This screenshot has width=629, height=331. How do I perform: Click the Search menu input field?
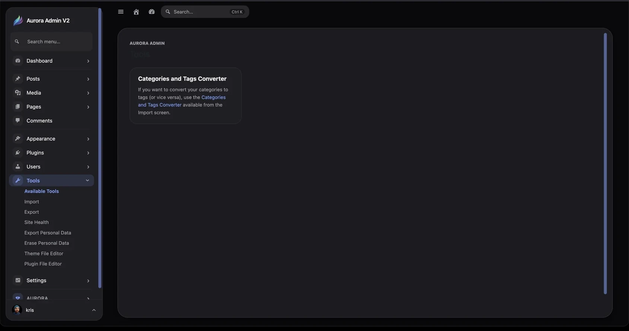pos(51,42)
